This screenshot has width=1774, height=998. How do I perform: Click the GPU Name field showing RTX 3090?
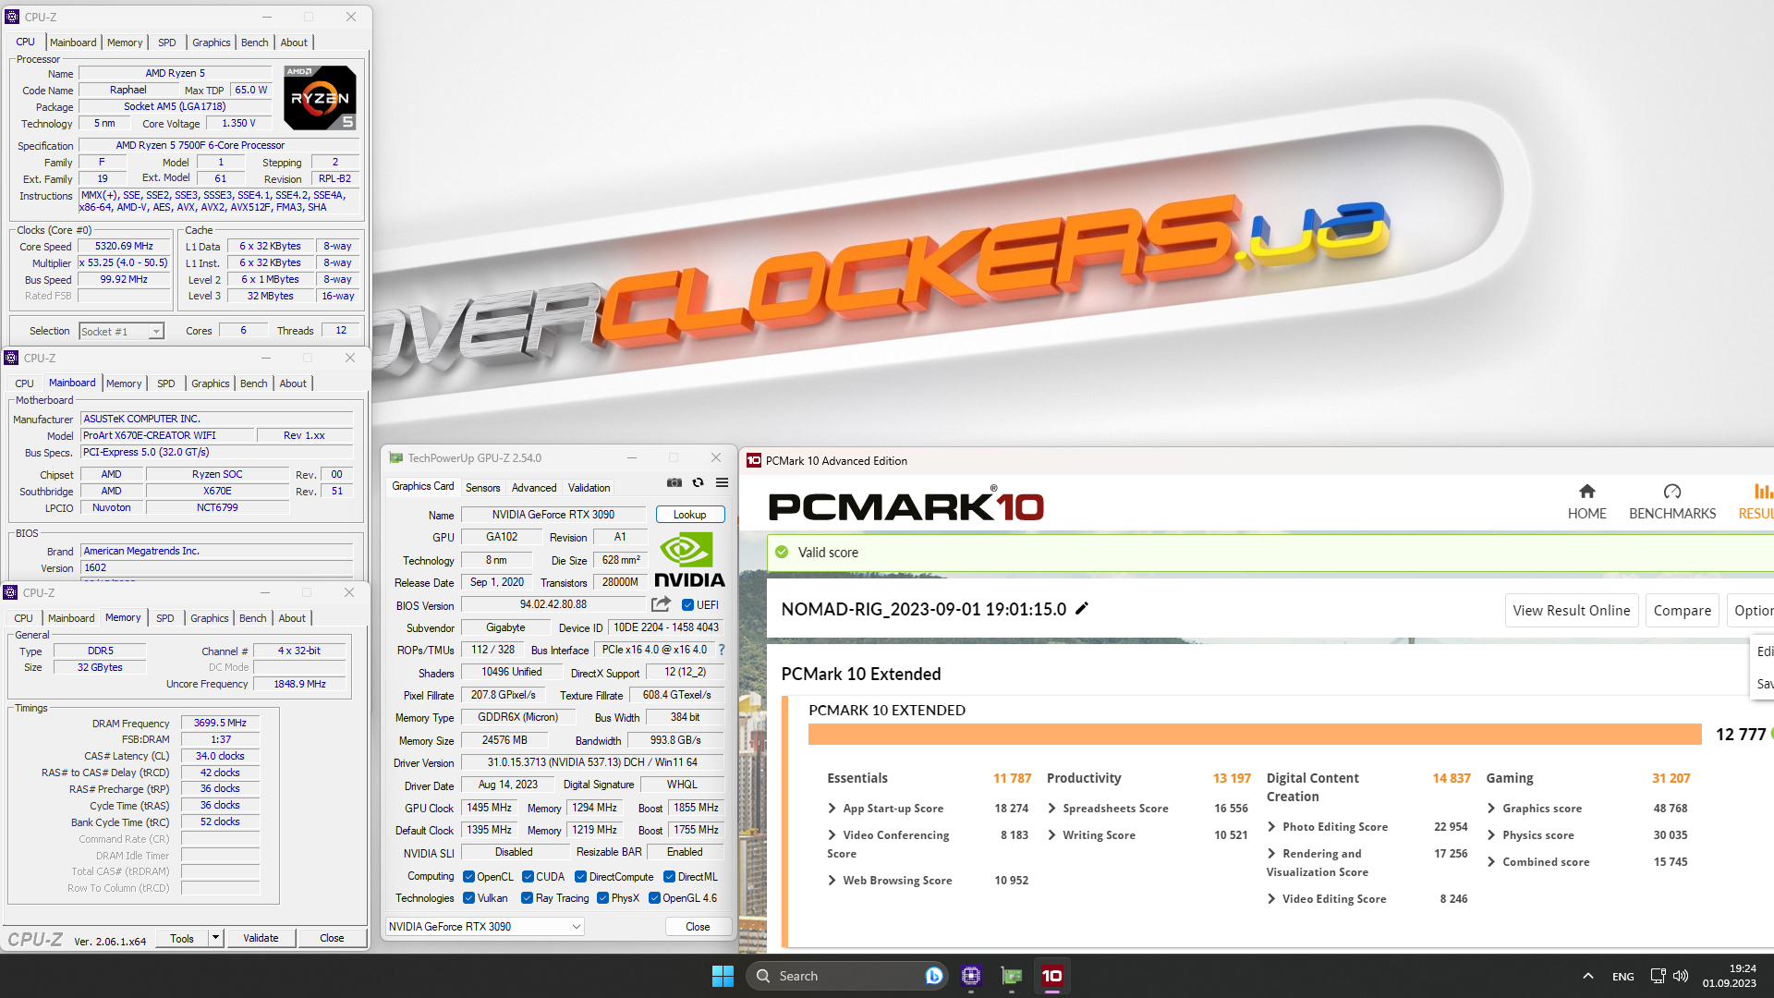point(553,515)
